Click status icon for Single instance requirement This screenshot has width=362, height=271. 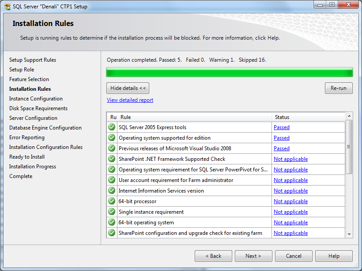(x=112, y=212)
